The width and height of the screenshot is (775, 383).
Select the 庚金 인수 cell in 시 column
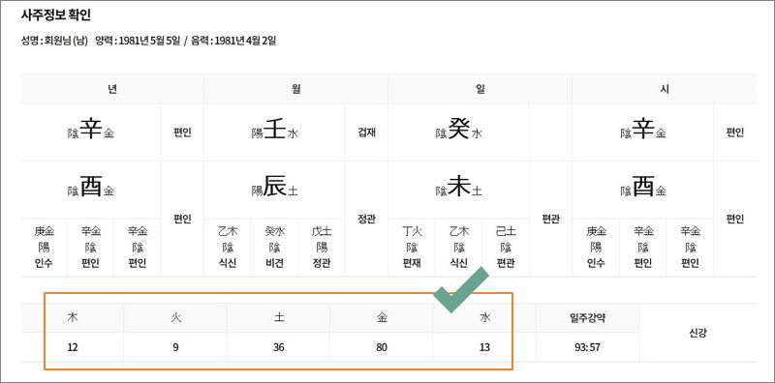(x=596, y=248)
